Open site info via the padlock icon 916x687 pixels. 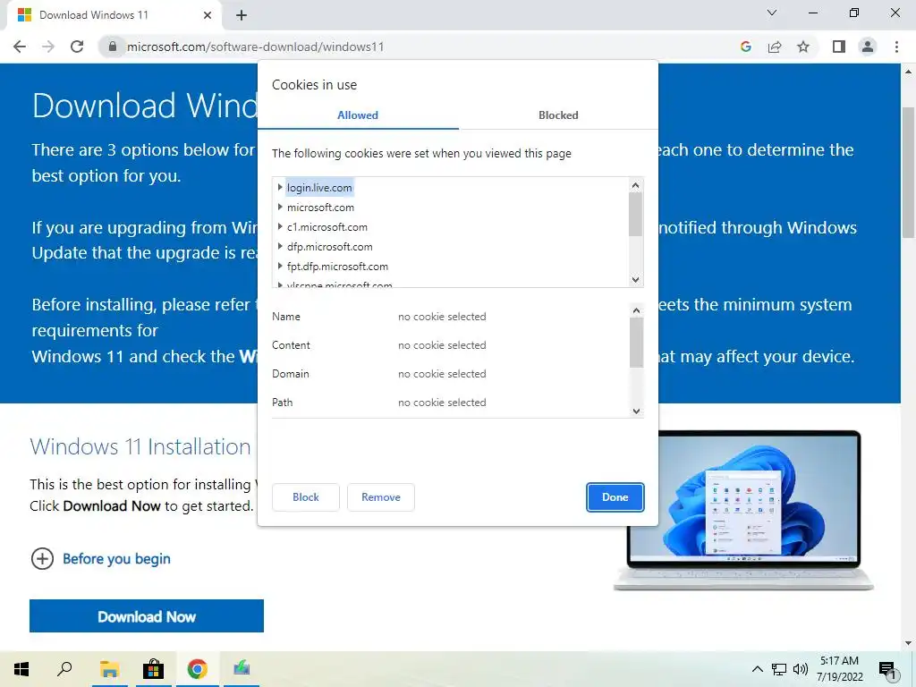pos(113,47)
